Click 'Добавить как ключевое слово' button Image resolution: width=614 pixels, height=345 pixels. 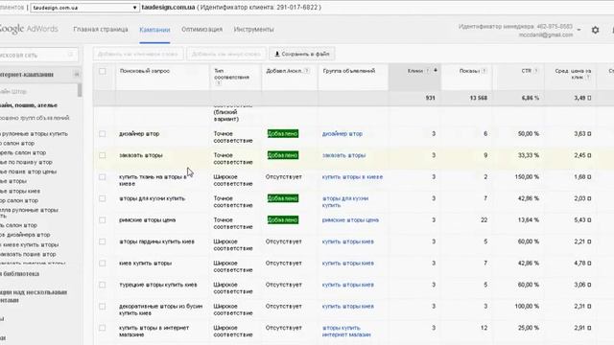pos(138,54)
